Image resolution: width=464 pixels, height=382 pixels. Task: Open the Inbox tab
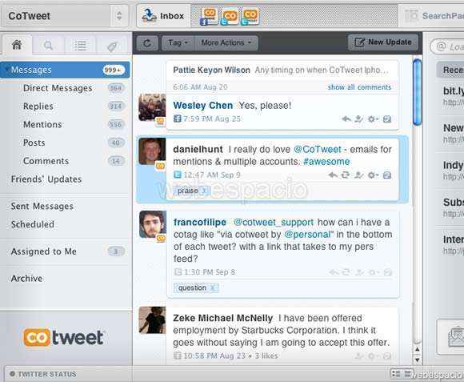[163, 16]
